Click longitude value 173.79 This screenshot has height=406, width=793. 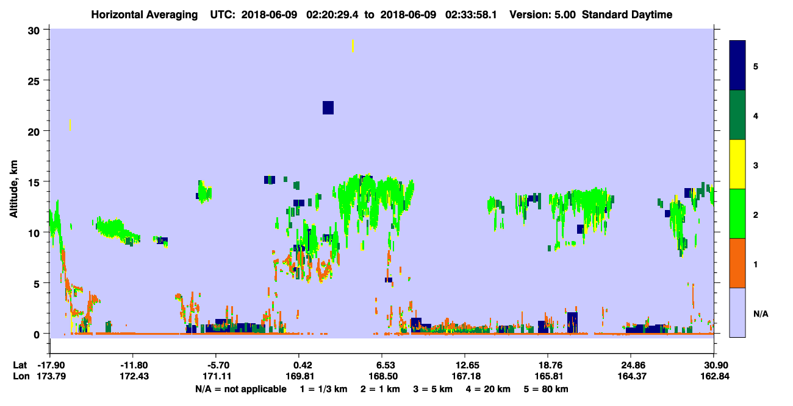point(51,377)
